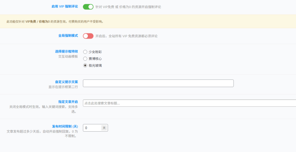Open the 点击此处搜索文章标题 search field
This screenshot has width=296, height=152.
[x=189, y=103]
